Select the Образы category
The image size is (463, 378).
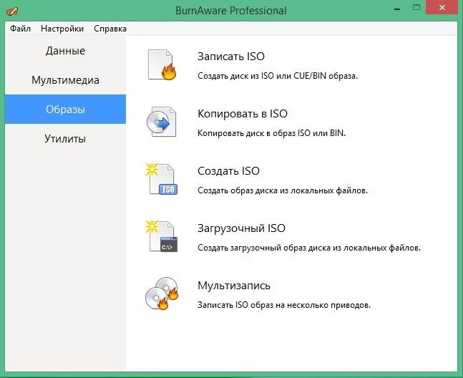point(65,110)
